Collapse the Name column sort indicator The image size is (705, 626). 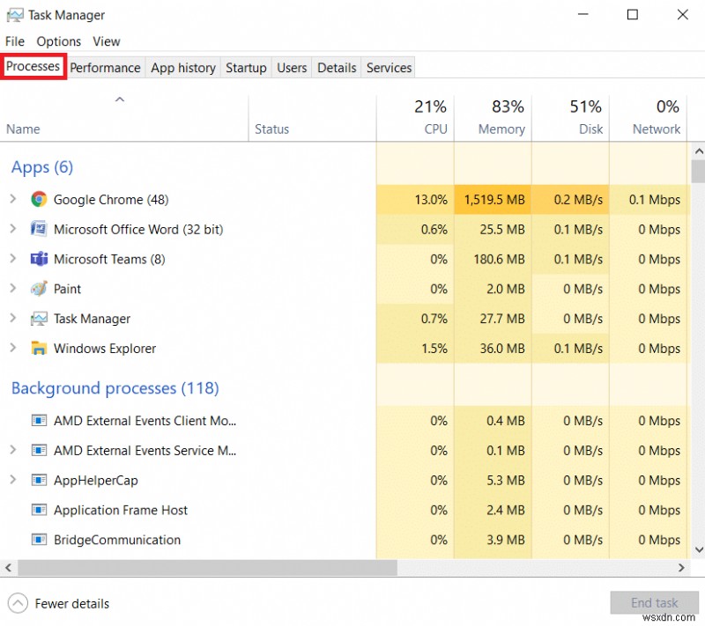tap(120, 99)
